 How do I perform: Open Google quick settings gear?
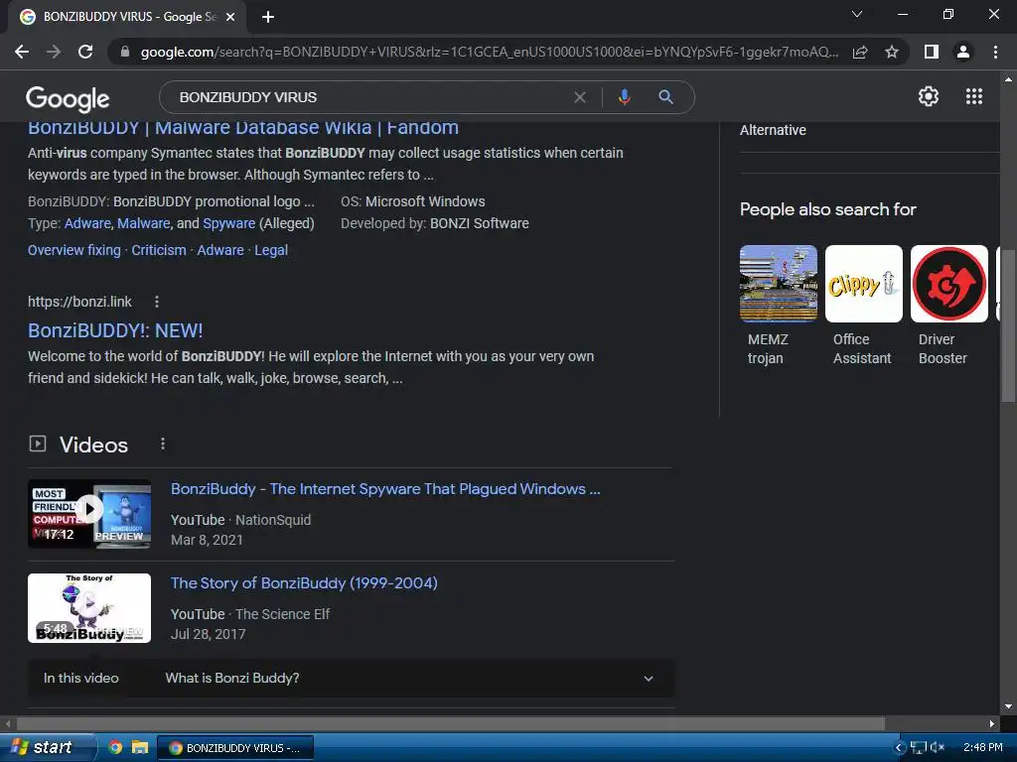(x=929, y=96)
